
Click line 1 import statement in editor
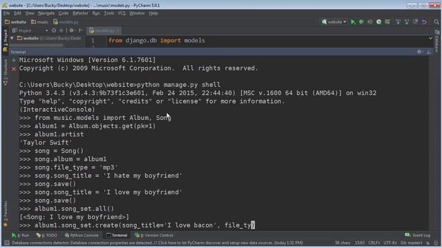point(157,41)
